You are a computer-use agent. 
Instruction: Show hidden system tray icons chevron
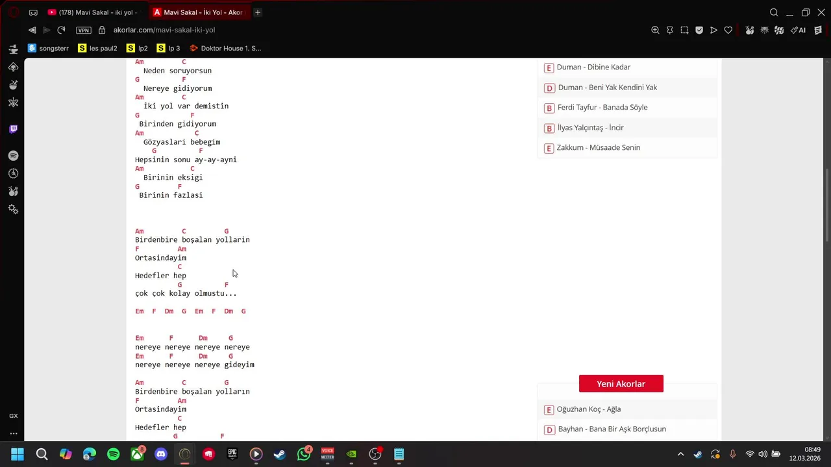(680, 454)
